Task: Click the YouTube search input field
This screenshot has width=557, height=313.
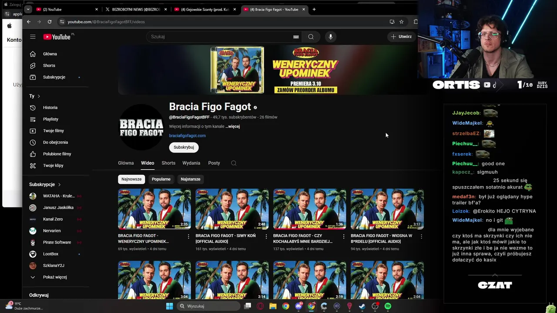Action: pyautogui.click(x=221, y=37)
